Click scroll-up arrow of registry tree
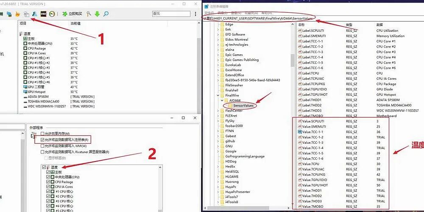The image size is (424, 212). [292, 24]
